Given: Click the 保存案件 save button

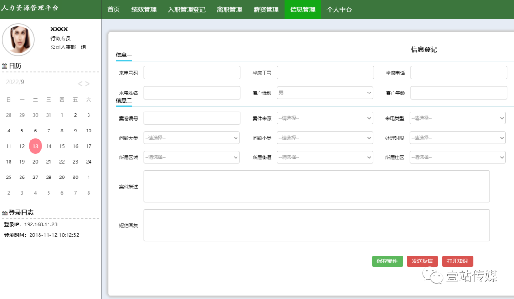Looking at the screenshot, I should 387,261.
